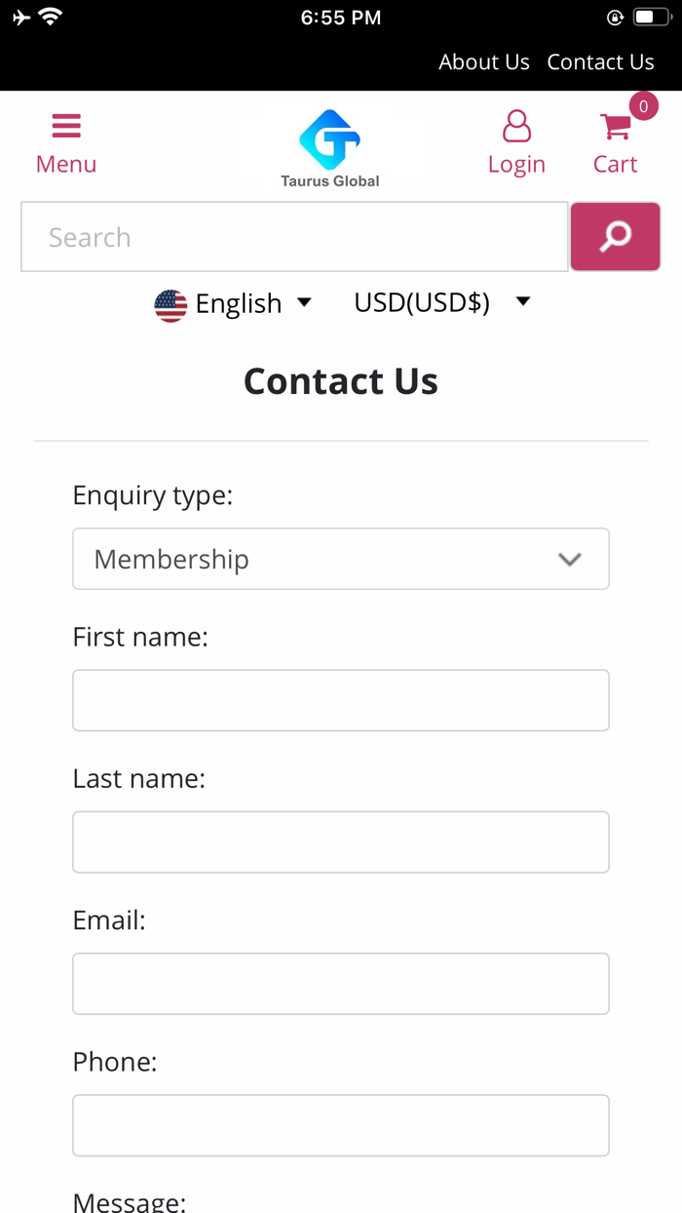Click the magnifying glass search icon
The image size is (682, 1213).
[615, 236]
